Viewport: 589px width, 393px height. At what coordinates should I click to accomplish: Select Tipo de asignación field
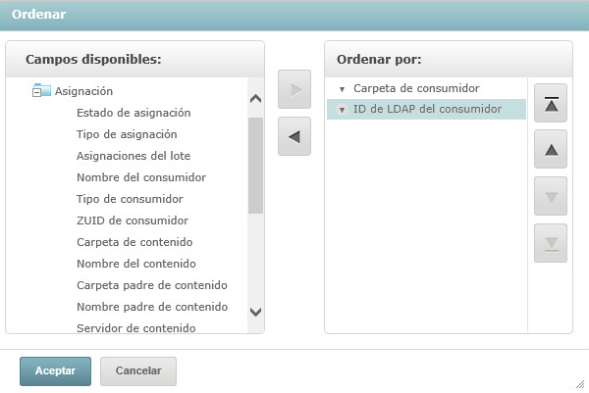127,134
